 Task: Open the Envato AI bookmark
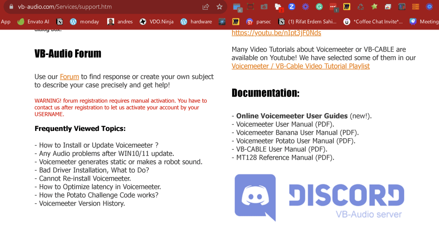click(33, 21)
